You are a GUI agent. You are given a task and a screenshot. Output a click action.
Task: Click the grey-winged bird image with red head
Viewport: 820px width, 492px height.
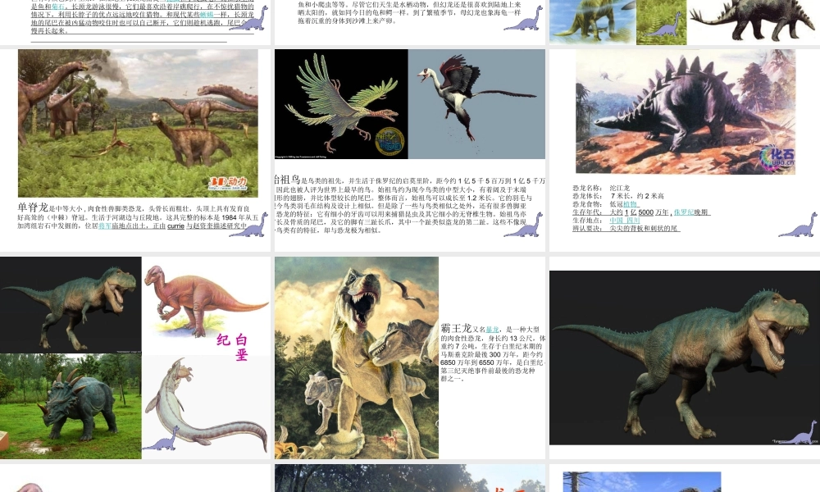pyautogui.click(x=476, y=103)
